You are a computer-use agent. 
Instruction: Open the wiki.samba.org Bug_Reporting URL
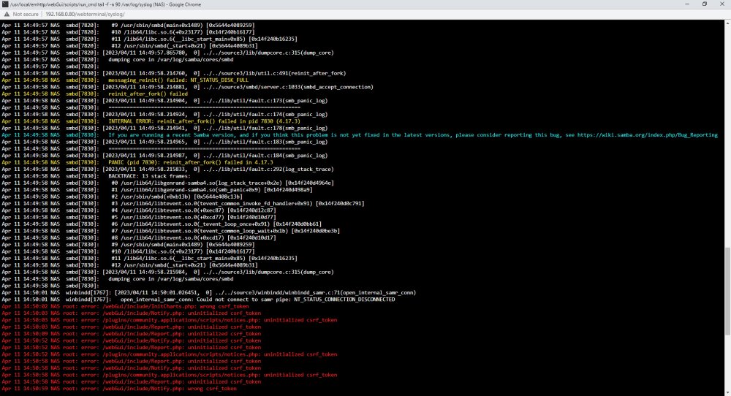[x=648, y=135]
